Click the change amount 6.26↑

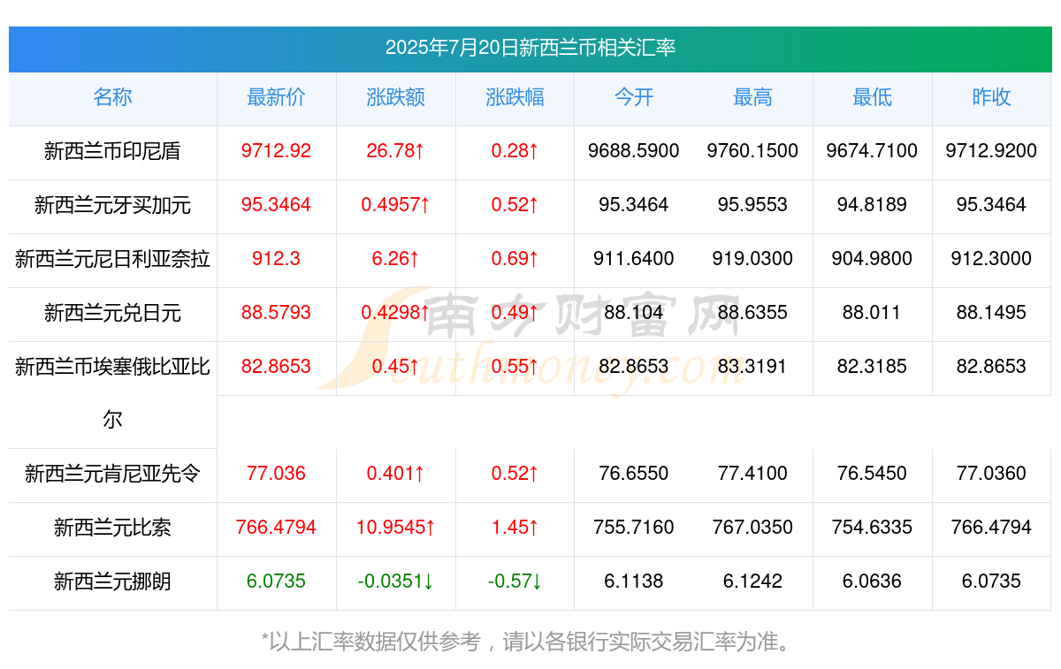[x=395, y=259]
